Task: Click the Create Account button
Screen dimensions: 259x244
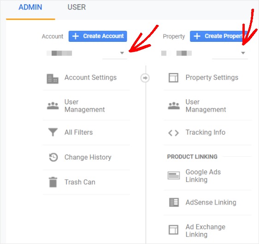Action: (x=98, y=36)
